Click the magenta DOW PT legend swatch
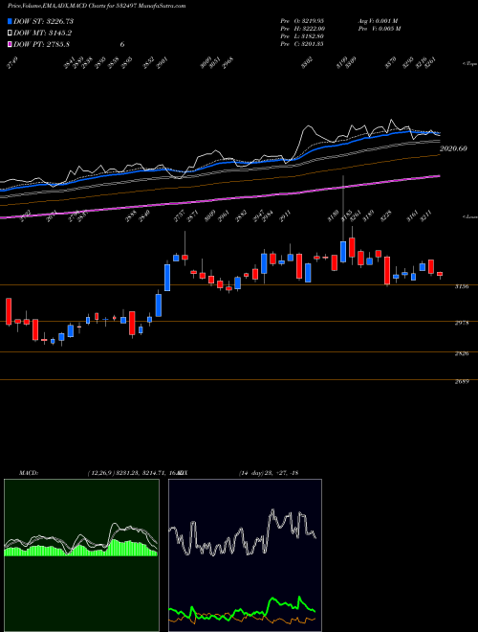The image size is (478, 632). [x=11, y=44]
